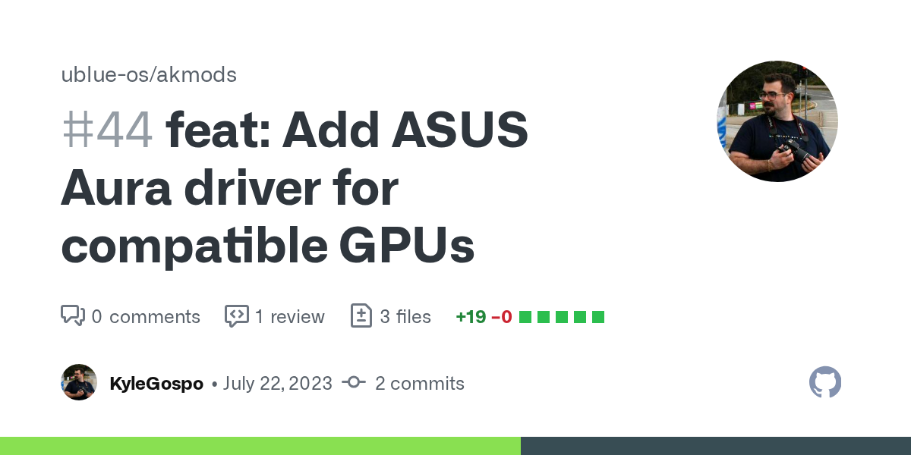The image size is (911, 455).
Task: Select the "1 review" label
Action: point(289,317)
